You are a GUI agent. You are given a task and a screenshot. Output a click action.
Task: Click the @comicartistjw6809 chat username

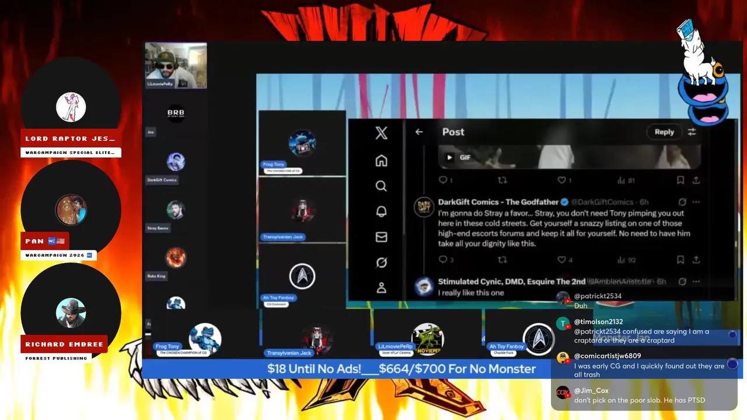click(608, 356)
